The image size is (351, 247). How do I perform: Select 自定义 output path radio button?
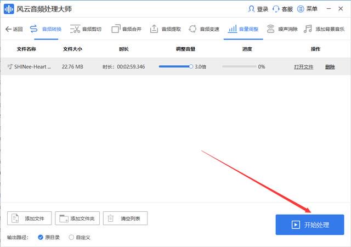[71, 237]
